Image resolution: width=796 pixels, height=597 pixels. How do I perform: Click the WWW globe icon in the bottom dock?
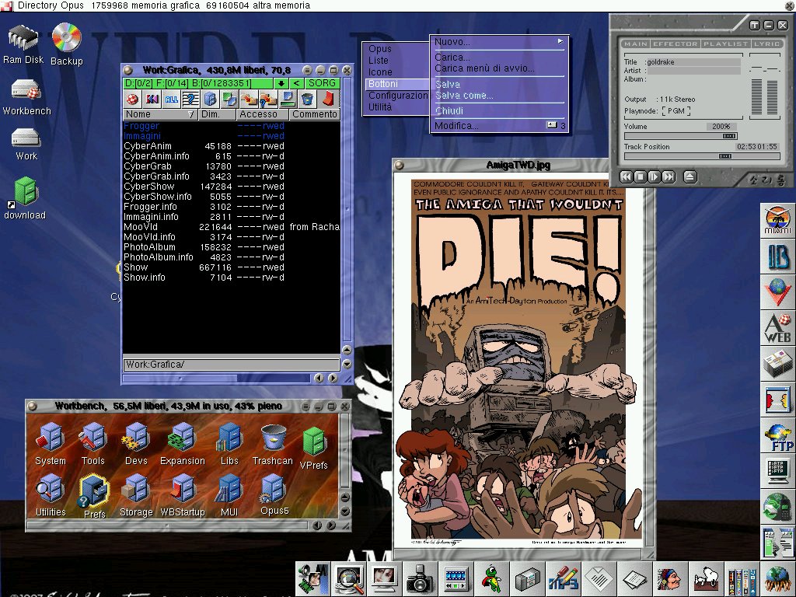tap(777, 579)
